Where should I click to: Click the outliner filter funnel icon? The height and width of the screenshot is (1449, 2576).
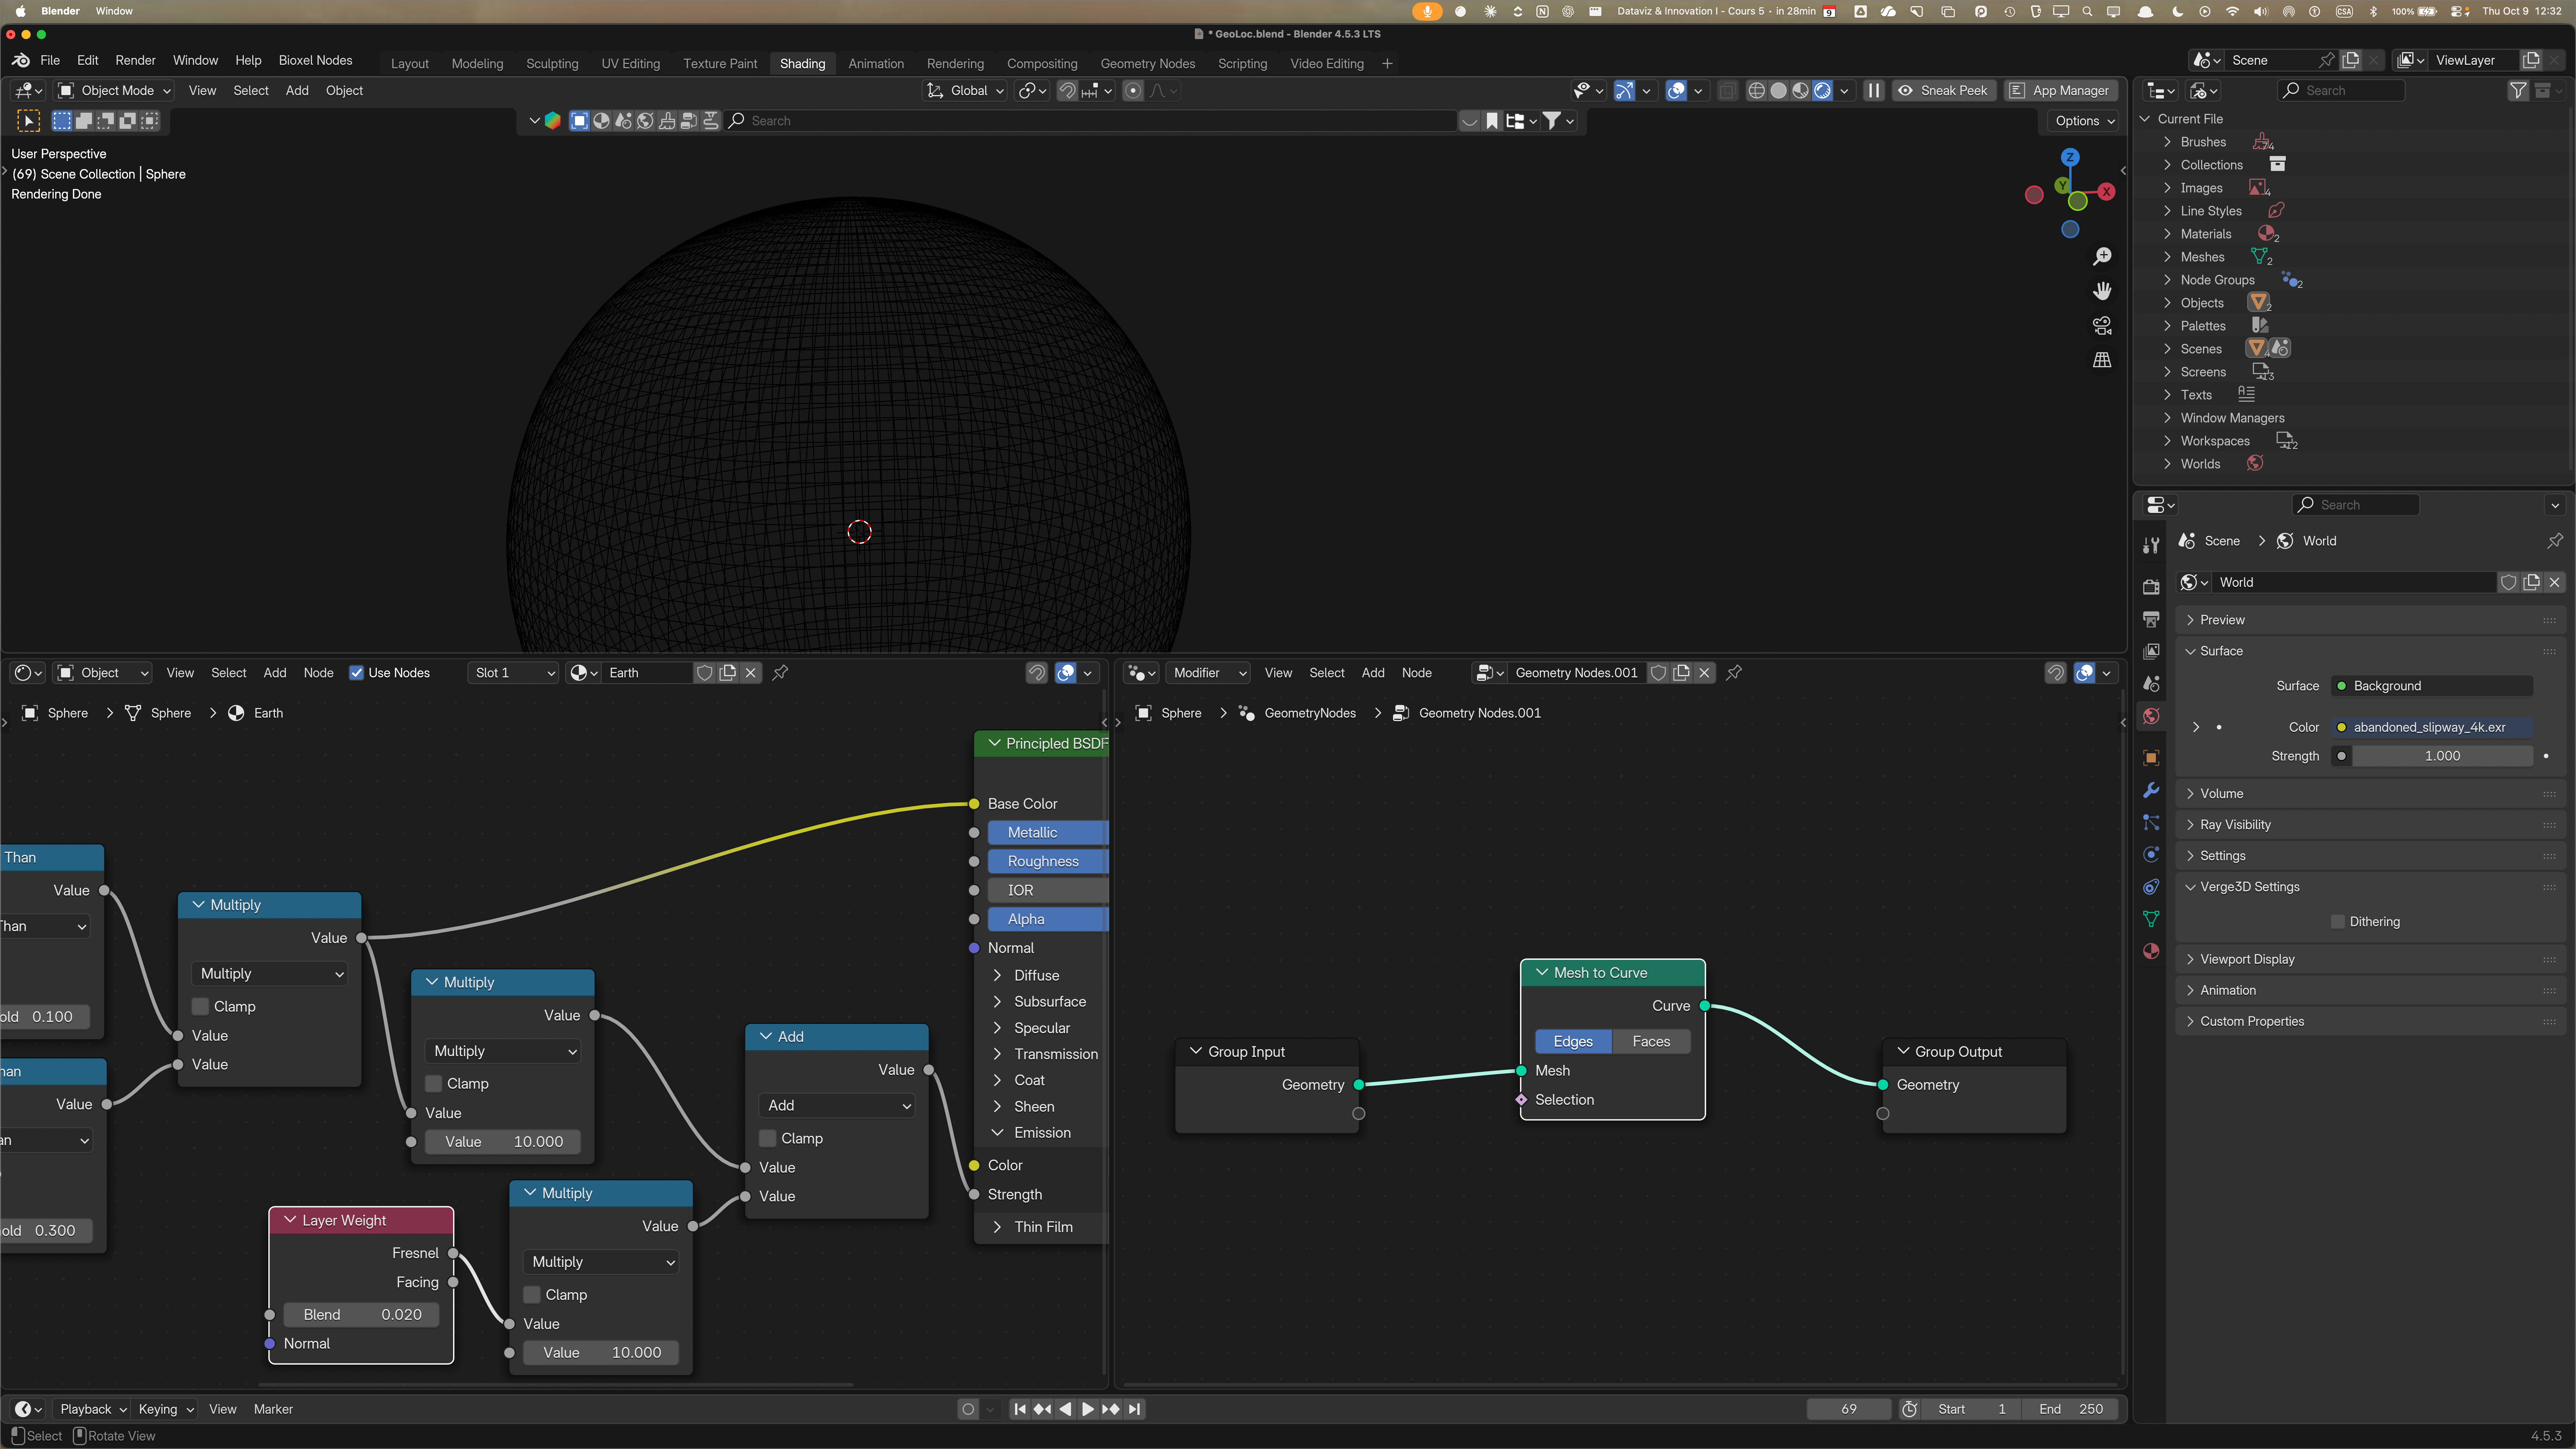[2518, 91]
